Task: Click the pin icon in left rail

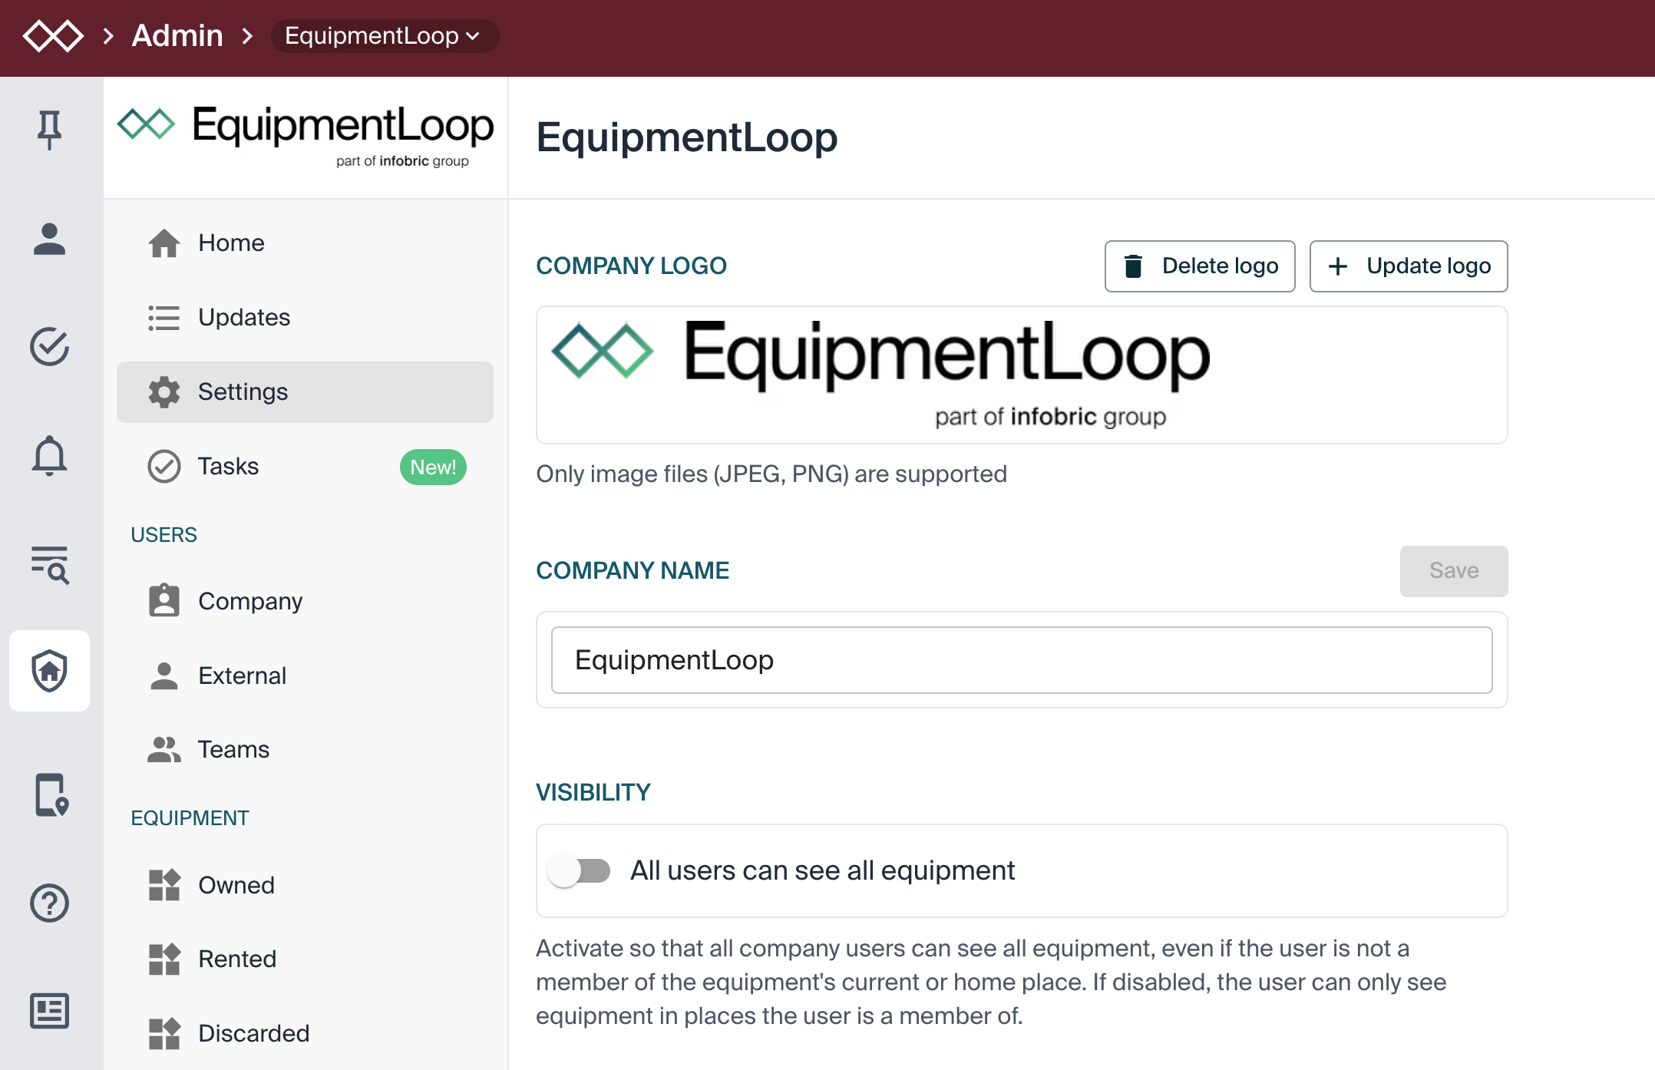Action: [x=49, y=129]
